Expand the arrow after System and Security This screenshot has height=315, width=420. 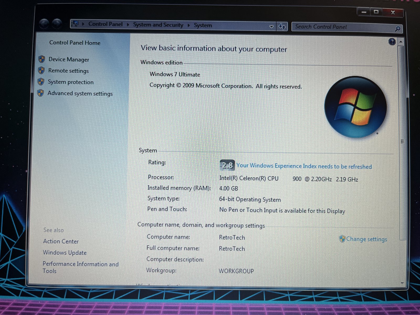(x=188, y=25)
